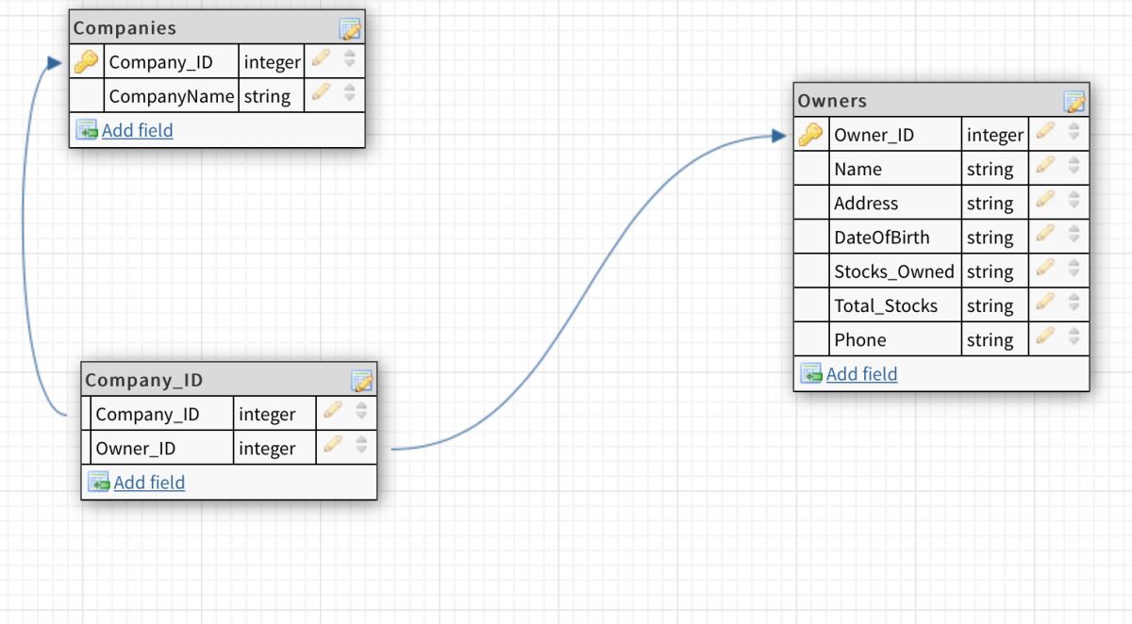1132x624 pixels.
Task: Select the Total_Stocks field name
Action: click(886, 305)
